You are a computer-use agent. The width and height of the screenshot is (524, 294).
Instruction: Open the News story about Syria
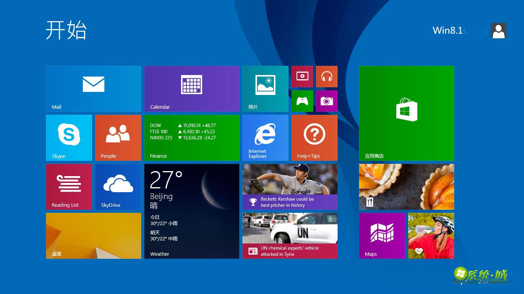click(290, 235)
